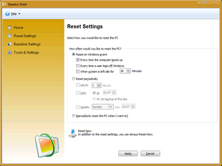Image resolution: width=222 pixels, height=166 pixels.
Task: Check Every time a user logs off Windows
Action: click(x=78, y=66)
